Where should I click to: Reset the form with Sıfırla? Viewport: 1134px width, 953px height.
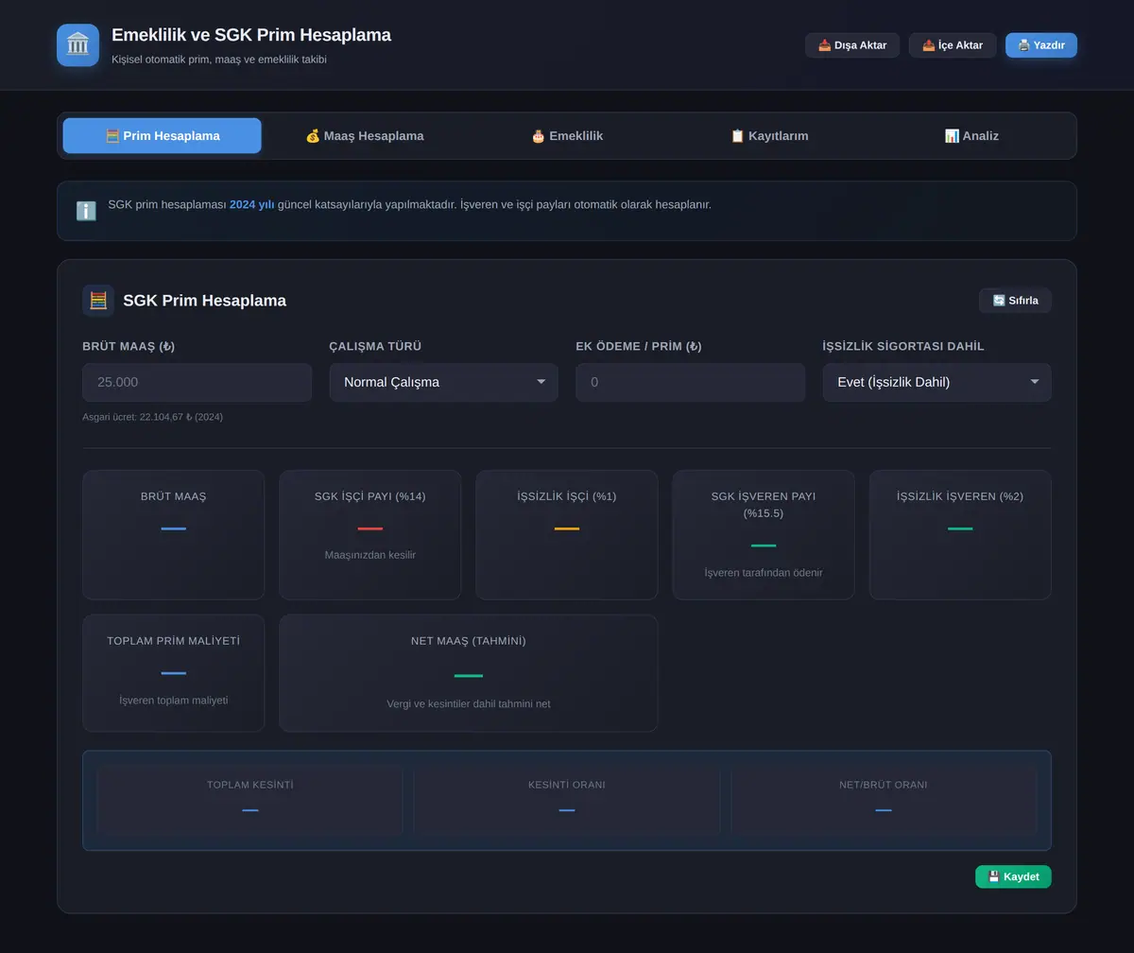pos(1015,301)
